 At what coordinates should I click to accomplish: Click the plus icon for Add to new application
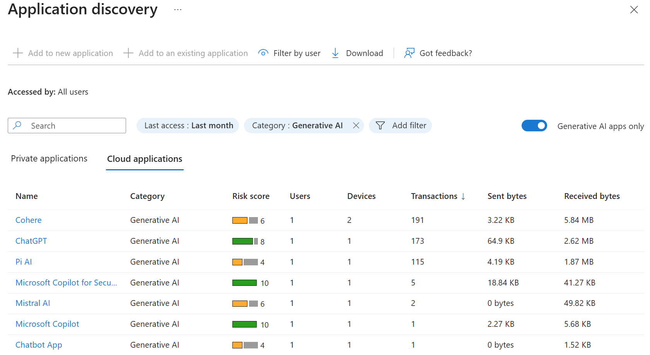[x=18, y=53]
